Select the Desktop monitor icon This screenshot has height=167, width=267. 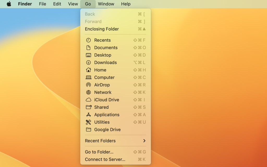(88, 55)
